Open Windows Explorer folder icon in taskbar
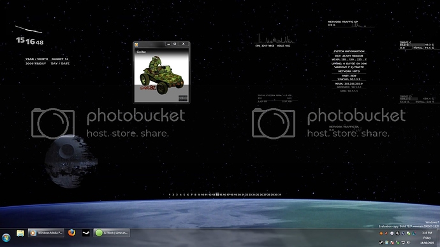Image resolution: width=440 pixels, height=247 pixels. [x=20, y=233]
